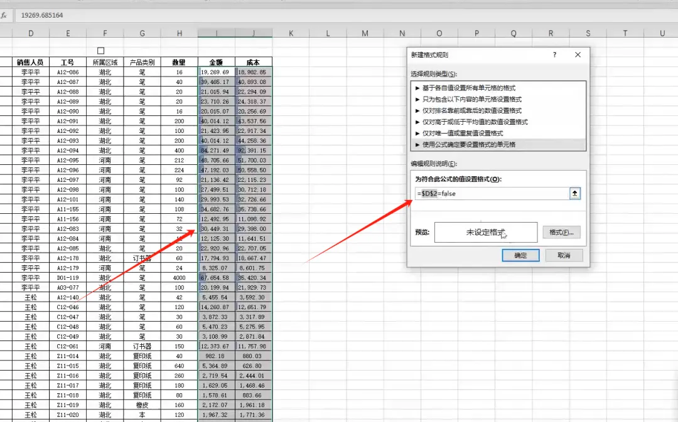This screenshot has height=422, width=678.
Task: Select column E header
Action: point(68,33)
